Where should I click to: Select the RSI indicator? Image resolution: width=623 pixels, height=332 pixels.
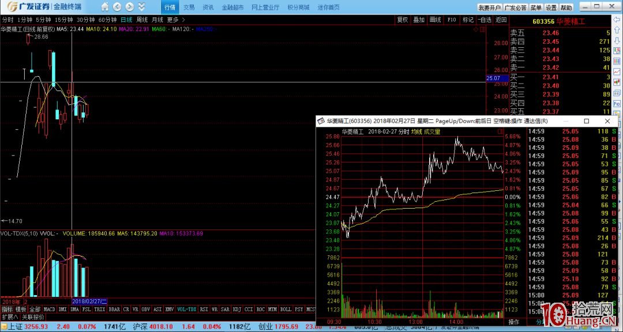[204, 309]
